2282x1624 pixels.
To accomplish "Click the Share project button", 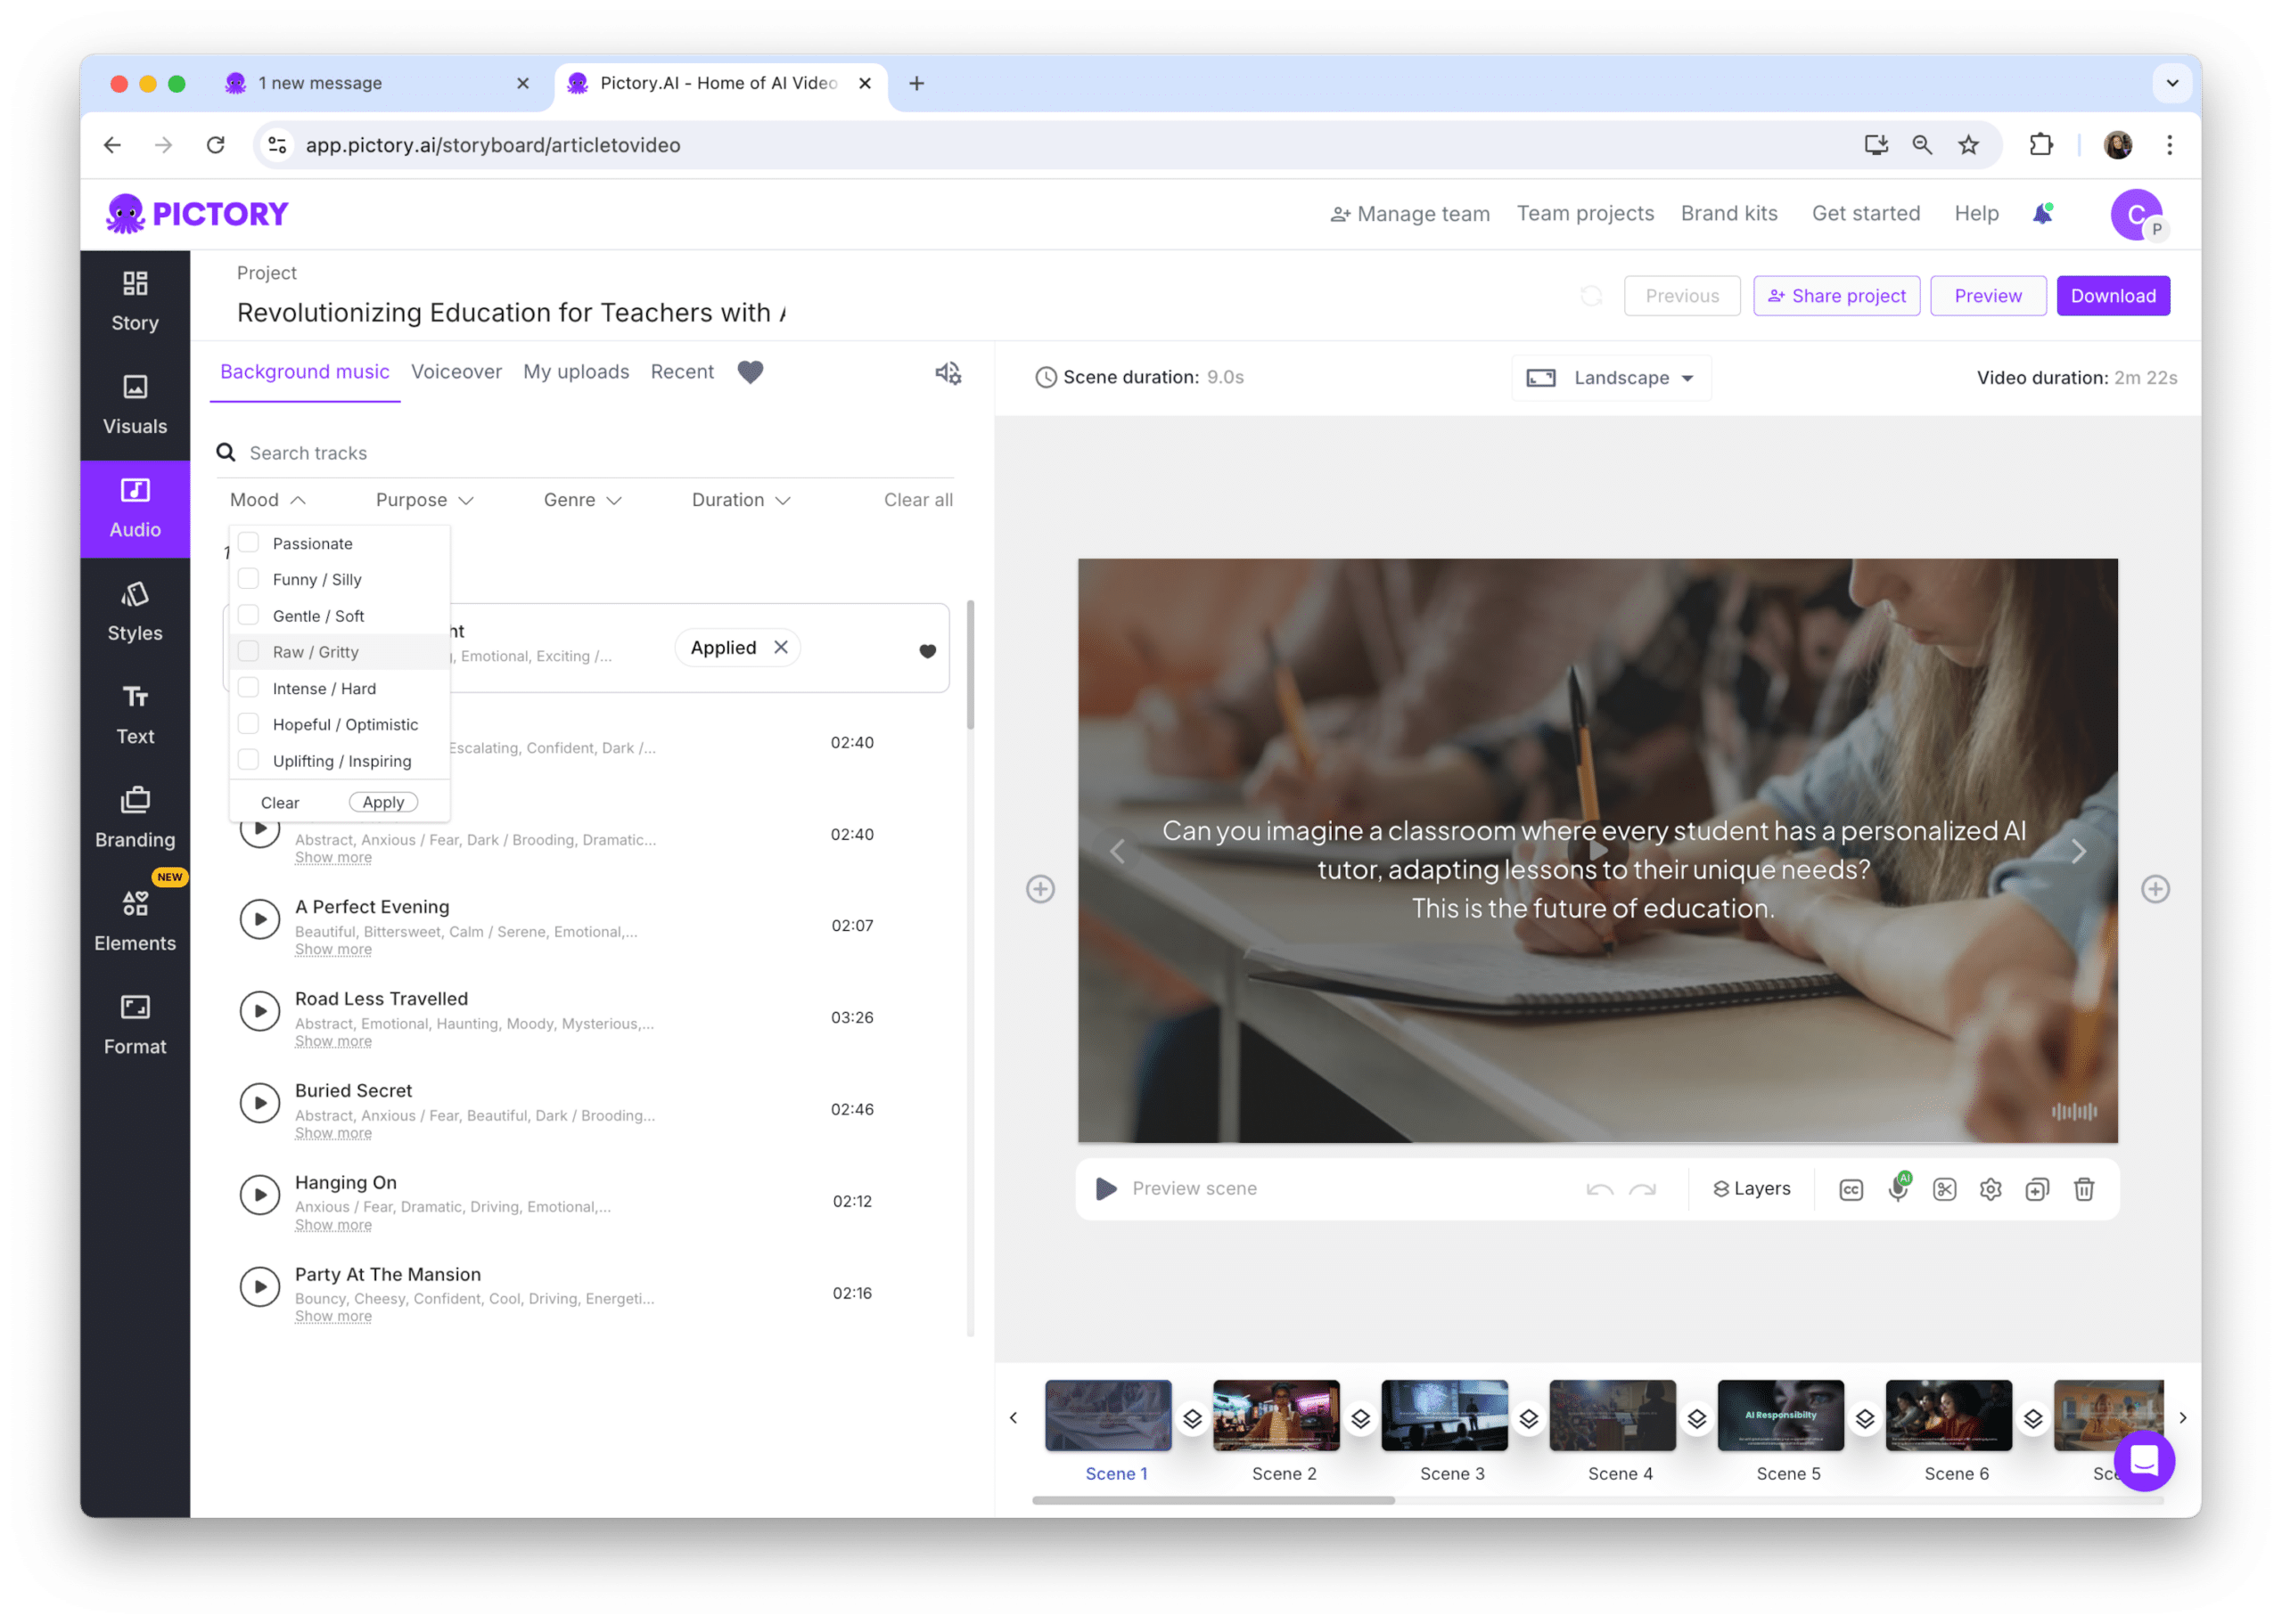I will (1835, 295).
